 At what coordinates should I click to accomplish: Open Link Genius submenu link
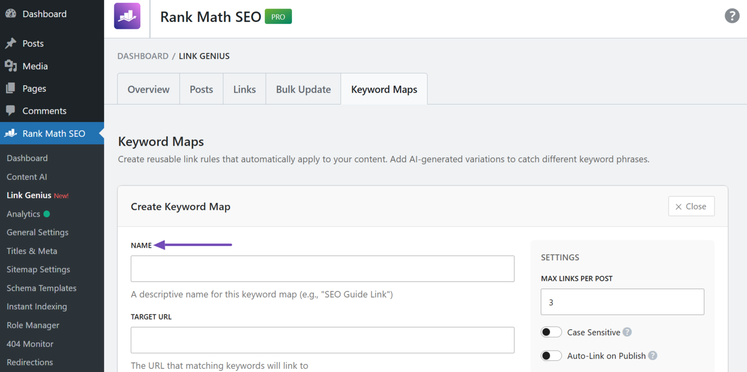coord(29,195)
